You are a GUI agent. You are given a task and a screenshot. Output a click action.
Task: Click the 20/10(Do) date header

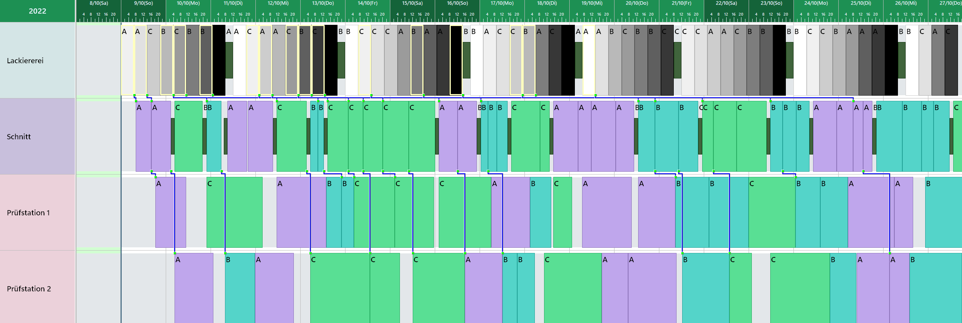point(637,3)
